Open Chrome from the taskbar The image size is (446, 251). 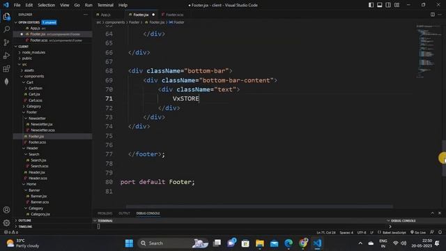click(303, 243)
